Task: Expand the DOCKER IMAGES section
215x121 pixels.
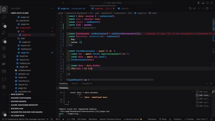Action: [18, 102]
